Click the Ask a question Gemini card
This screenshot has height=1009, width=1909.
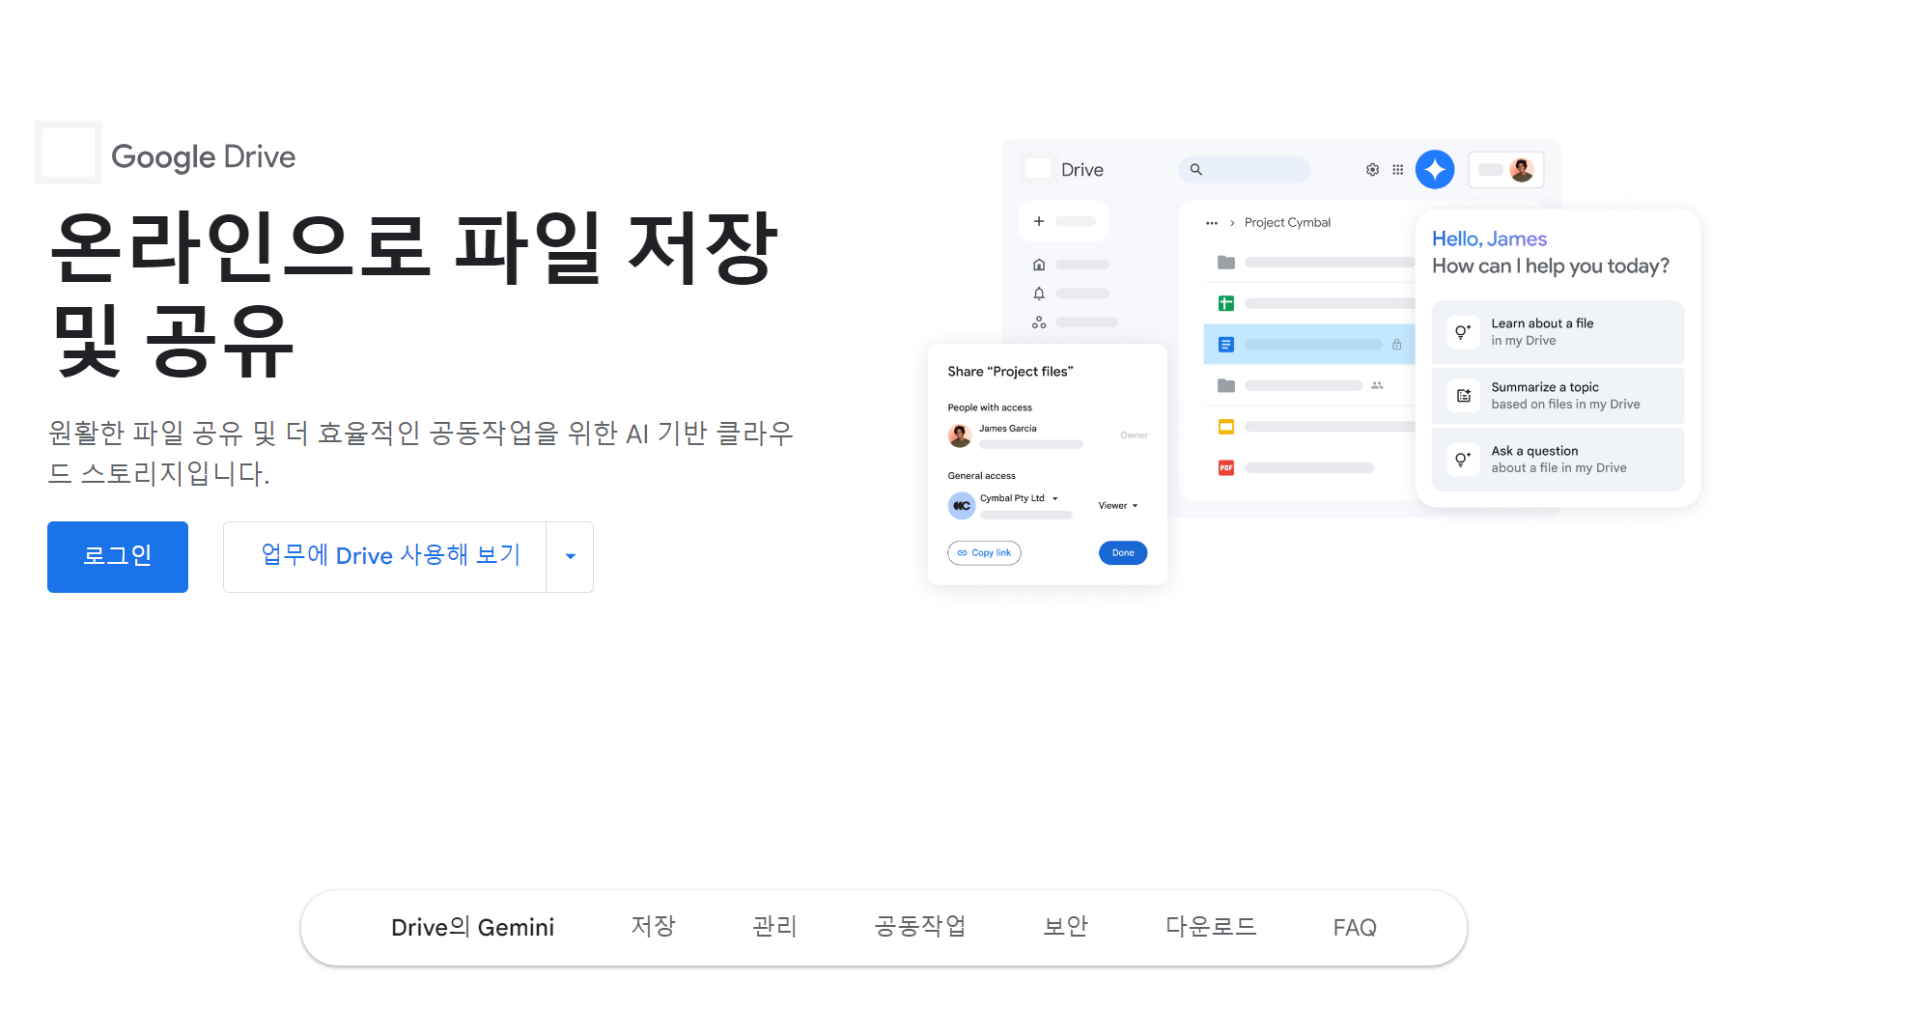pos(1558,460)
